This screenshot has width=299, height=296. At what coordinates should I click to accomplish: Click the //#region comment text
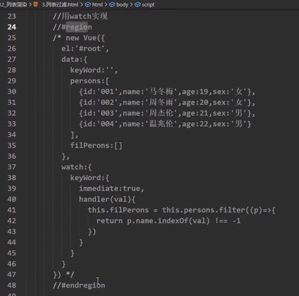(73, 27)
